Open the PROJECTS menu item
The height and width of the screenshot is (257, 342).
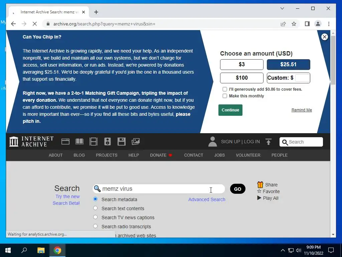(x=107, y=155)
